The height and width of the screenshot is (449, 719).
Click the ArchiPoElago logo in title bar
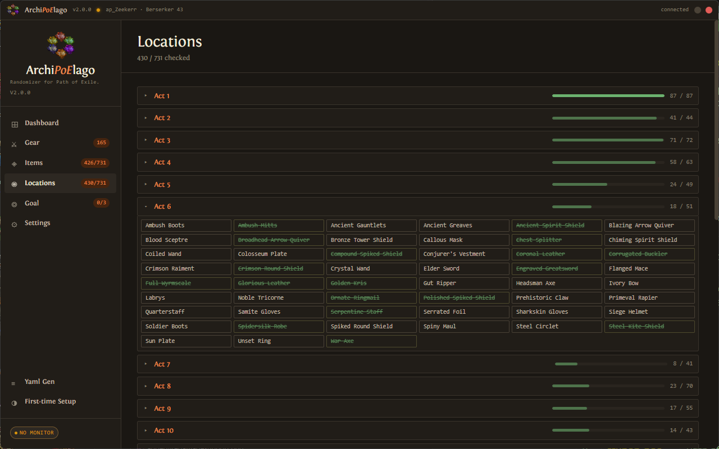point(13,10)
